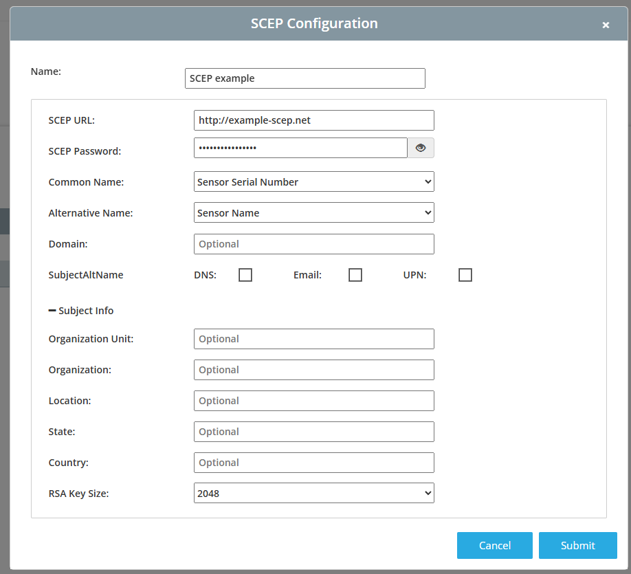Select the Location input field

pos(314,401)
